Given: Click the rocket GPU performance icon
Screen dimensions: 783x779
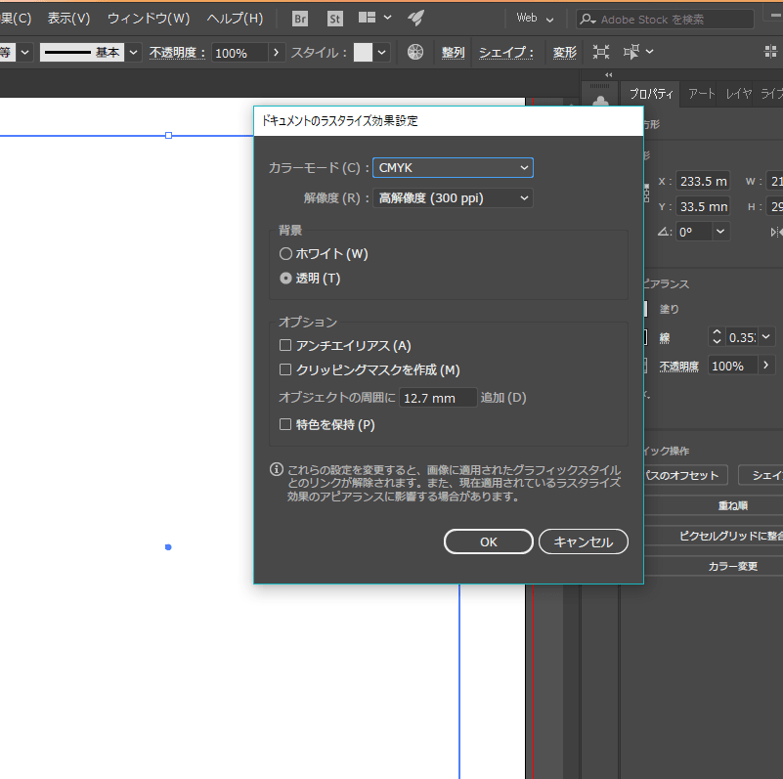Looking at the screenshot, I should (415, 19).
